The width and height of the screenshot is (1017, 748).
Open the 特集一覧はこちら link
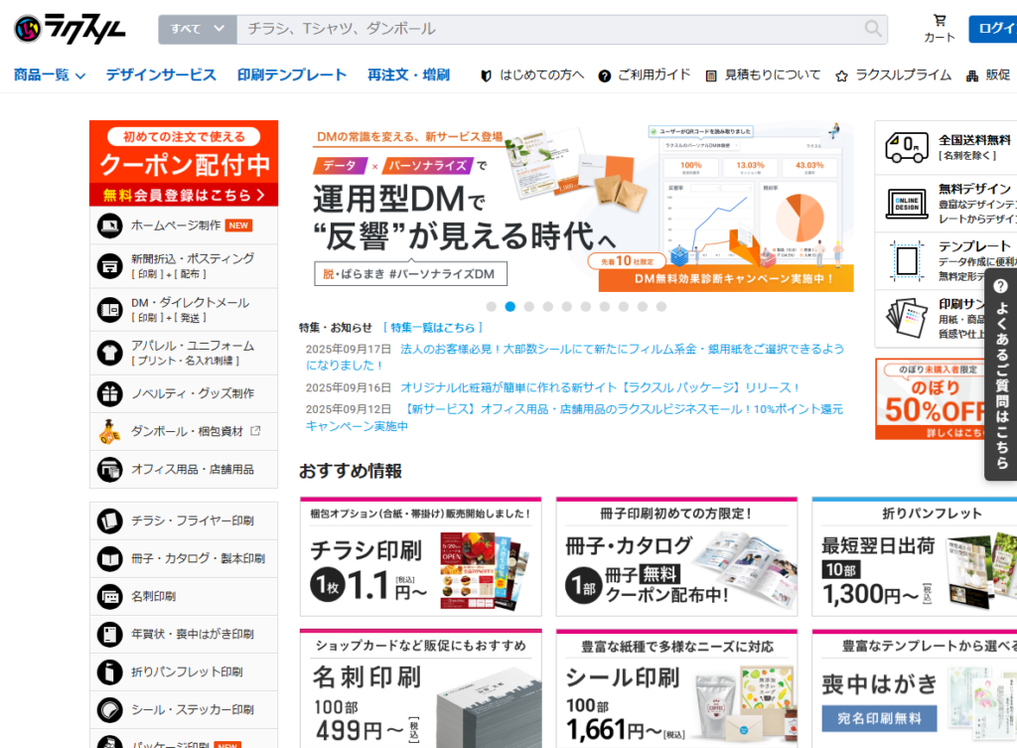point(433,327)
